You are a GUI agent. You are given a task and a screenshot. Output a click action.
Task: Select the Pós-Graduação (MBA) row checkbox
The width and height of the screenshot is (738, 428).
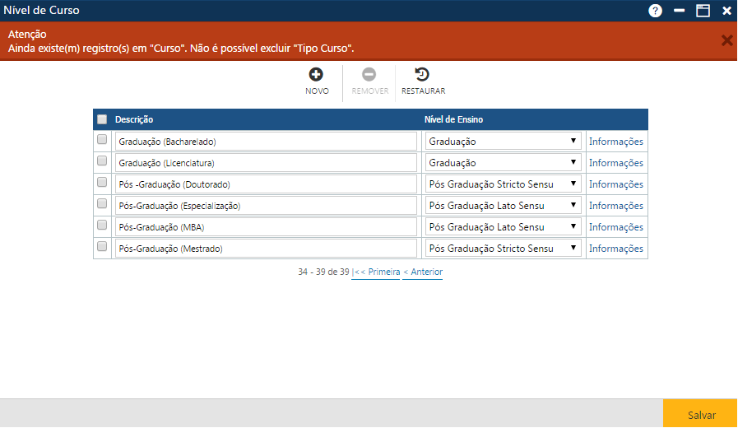(x=102, y=226)
